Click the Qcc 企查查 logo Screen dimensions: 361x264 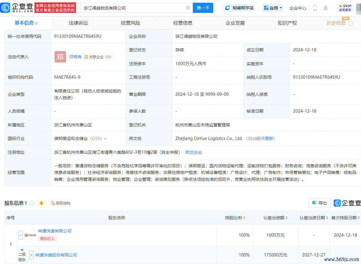pos(17,8)
